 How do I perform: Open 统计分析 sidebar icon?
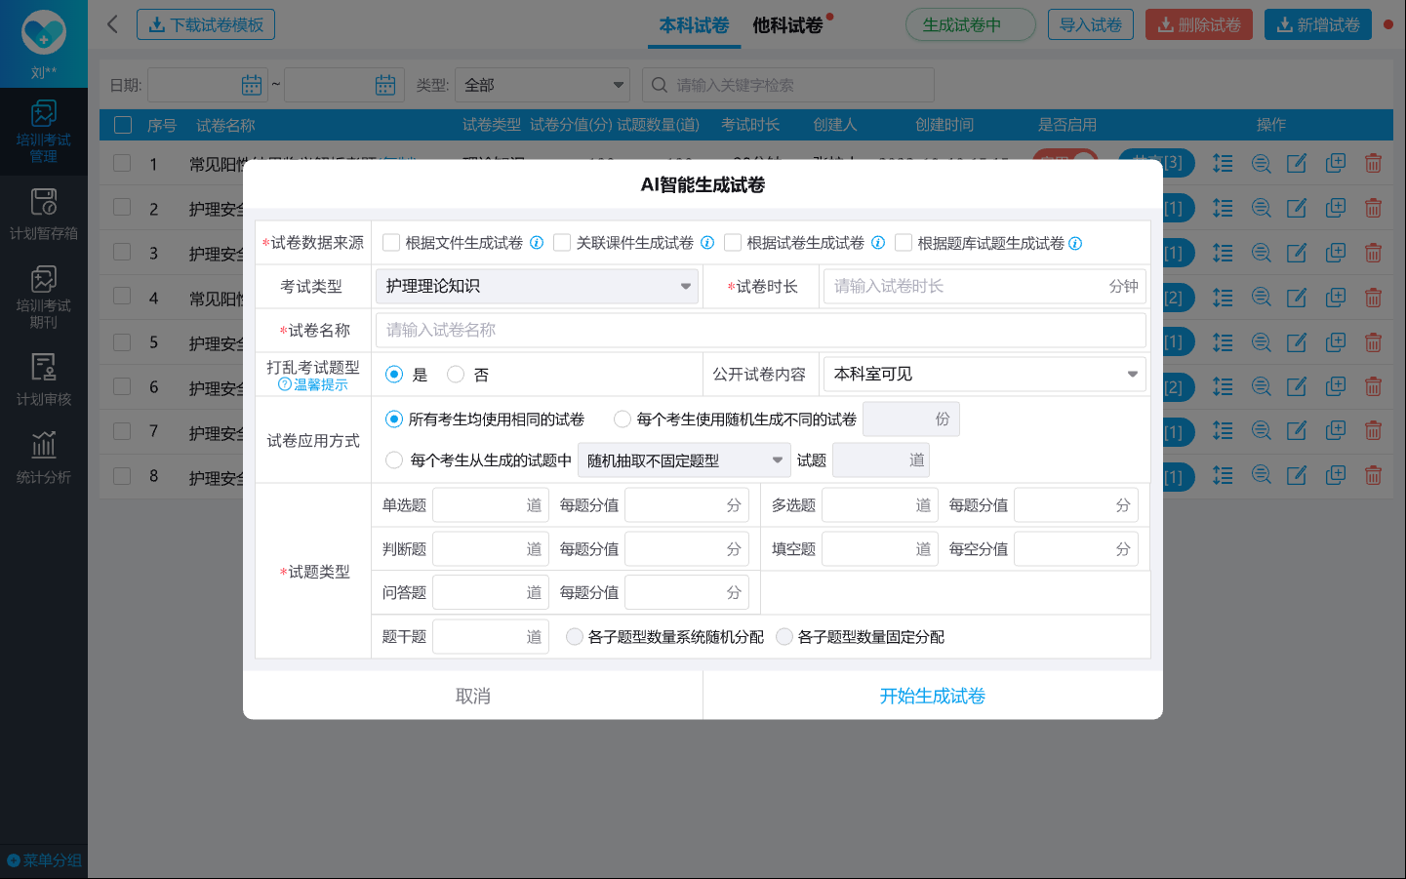tap(43, 458)
